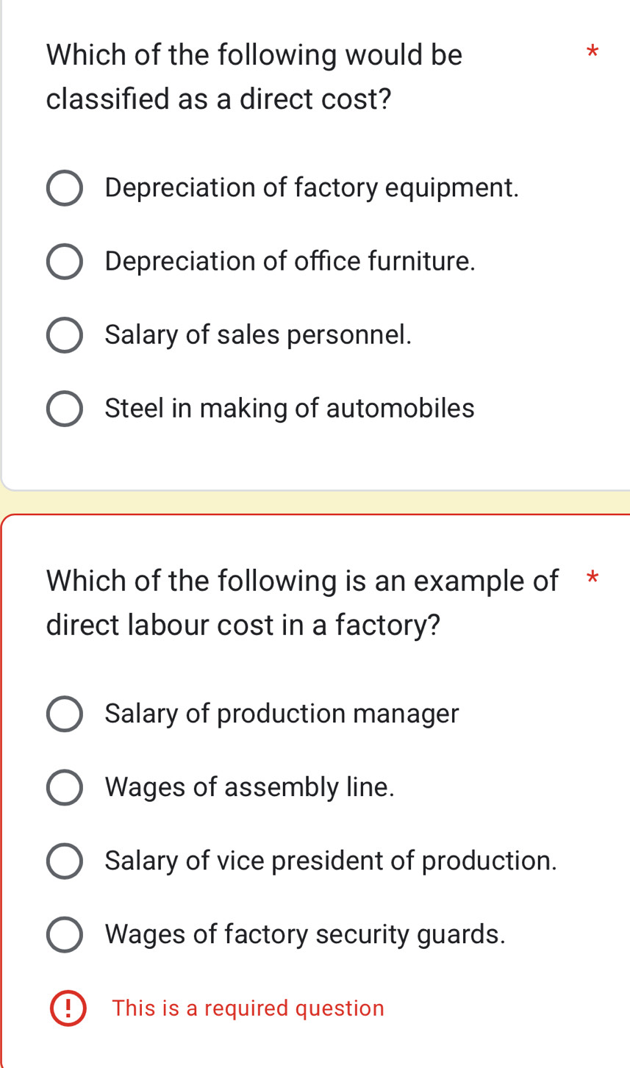Click the direct cost question title
This screenshot has height=1068, width=630.
254,76
